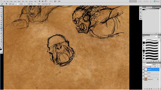
Task: Select the Crop tool
Action: click(2, 16)
